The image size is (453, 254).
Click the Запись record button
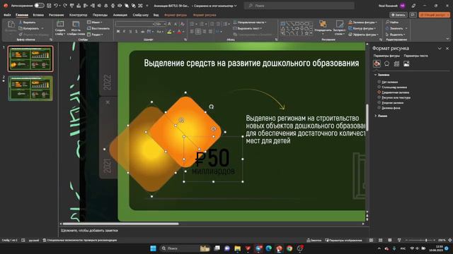[398, 15]
